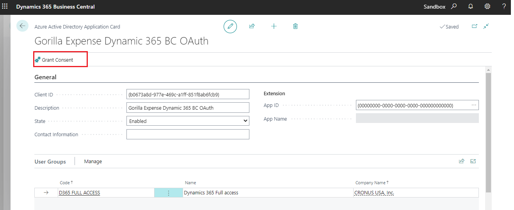Open the State dropdown
Screen dimensions: 514x210
[188, 121]
